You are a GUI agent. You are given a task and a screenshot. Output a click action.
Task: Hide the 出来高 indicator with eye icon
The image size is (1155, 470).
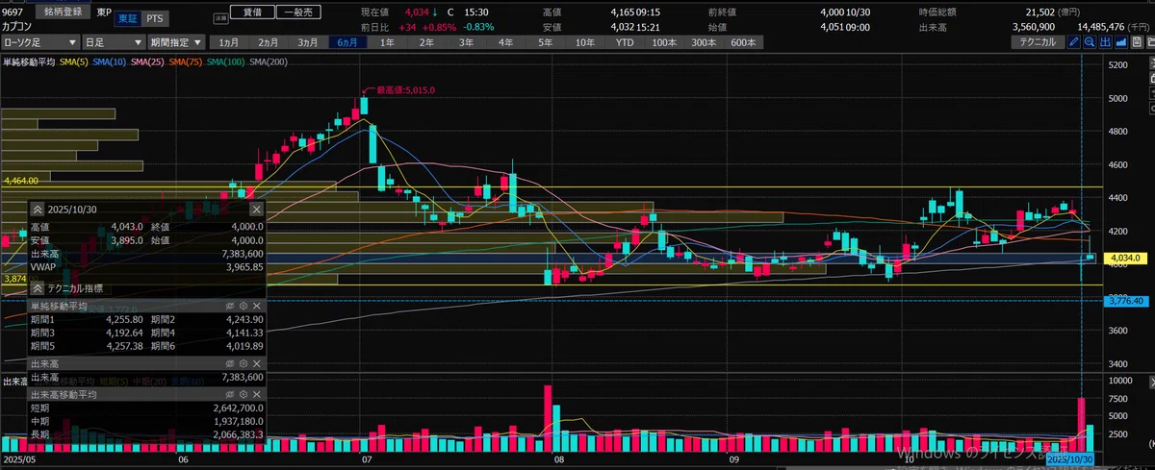click(230, 362)
